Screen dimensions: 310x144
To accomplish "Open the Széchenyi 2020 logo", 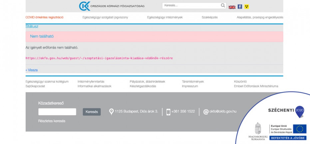I will [286, 112].
